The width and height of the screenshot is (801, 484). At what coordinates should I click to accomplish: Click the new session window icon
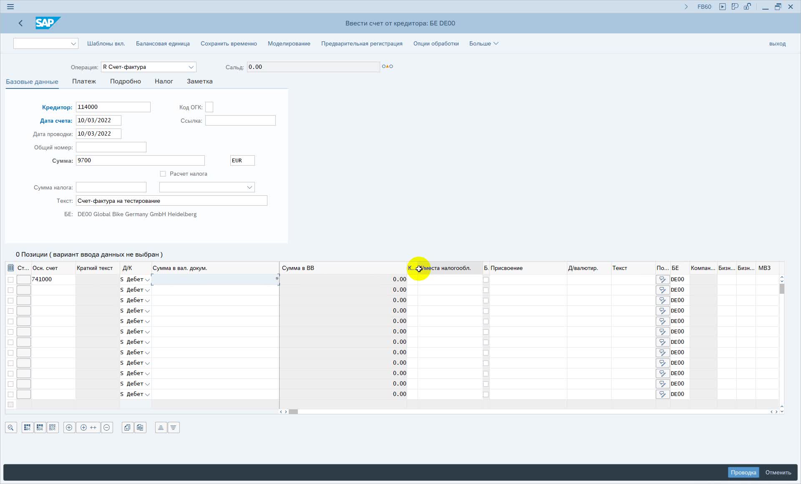pyautogui.click(x=735, y=7)
